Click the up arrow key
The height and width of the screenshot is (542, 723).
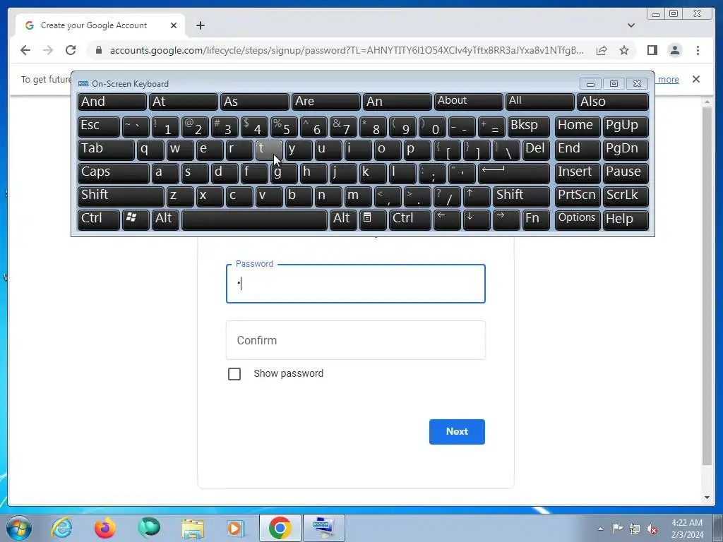pyautogui.click(x=477, y=196)
